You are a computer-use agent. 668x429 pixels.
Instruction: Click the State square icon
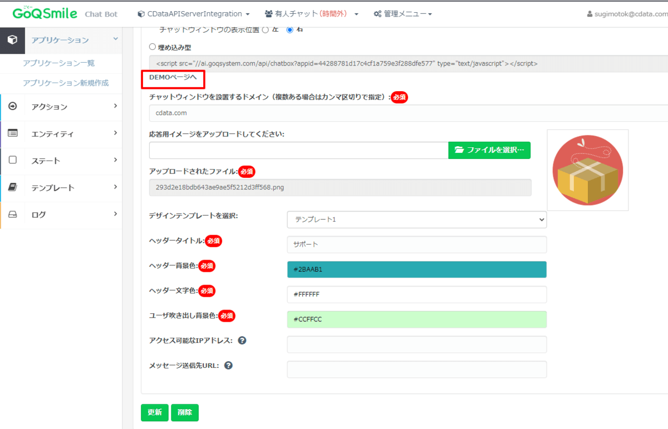(x=13, y=160)
